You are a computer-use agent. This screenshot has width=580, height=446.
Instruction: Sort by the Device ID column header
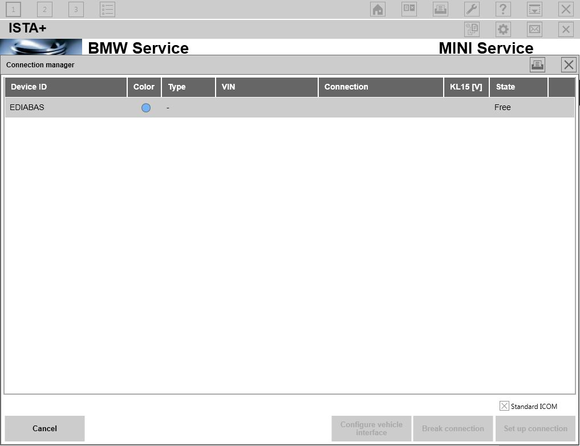coord(66,87)
